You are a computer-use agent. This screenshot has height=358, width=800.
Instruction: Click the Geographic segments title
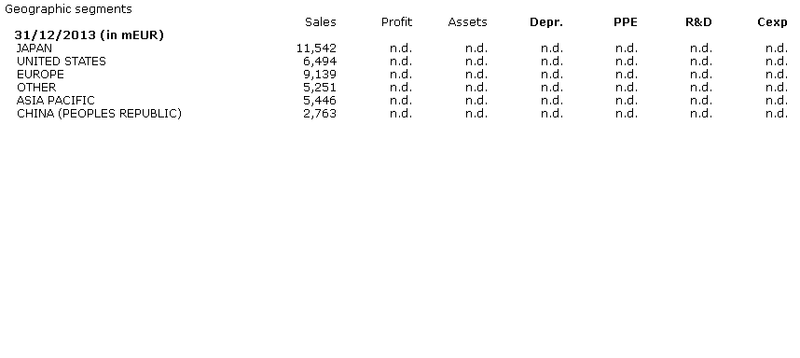click(x=68, y=9)
